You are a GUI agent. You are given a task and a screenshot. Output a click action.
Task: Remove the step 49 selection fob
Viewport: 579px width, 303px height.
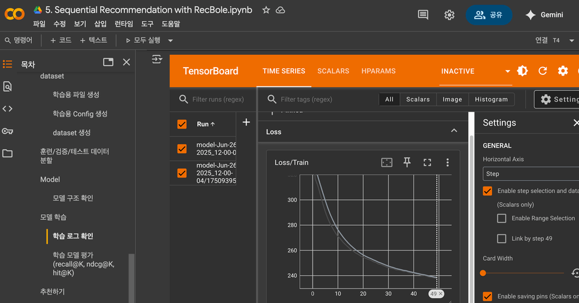click(x=440, y=294)
